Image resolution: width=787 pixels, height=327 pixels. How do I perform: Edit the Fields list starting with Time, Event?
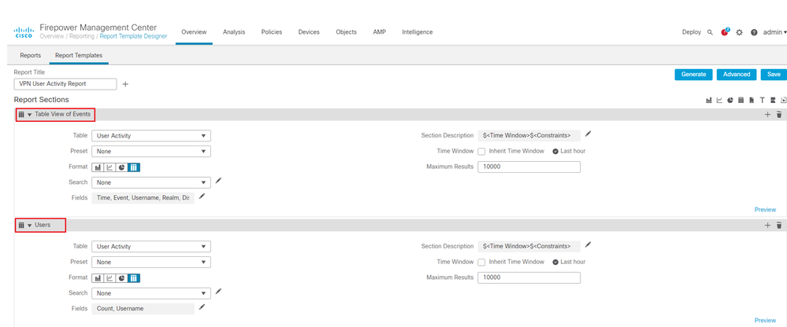[202, 196]
